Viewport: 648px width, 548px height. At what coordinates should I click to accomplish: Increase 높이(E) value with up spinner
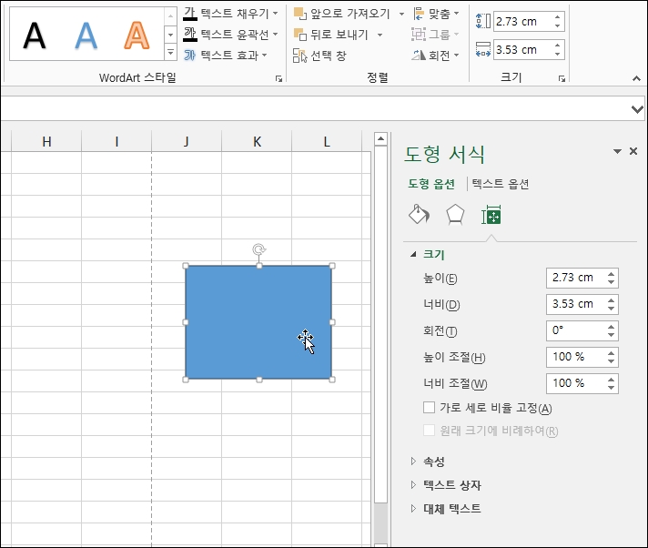pyautogui.click(x=612, y=273)
